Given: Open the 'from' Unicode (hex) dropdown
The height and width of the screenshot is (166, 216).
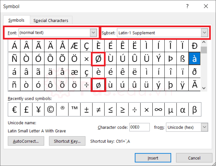Looking at the screenshot, I should pyautogui.click(x=204, y=127).
